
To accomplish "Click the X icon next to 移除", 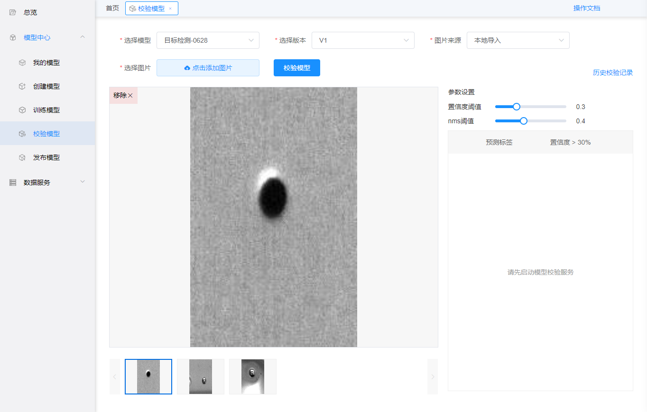I will point(130,96).
